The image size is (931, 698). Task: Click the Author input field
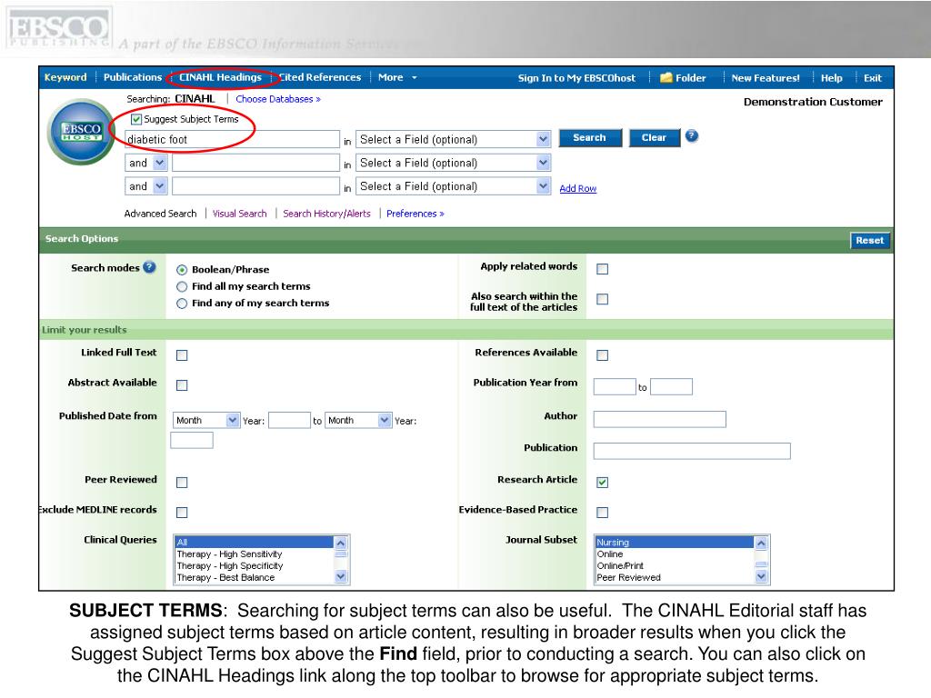[660, 419]
